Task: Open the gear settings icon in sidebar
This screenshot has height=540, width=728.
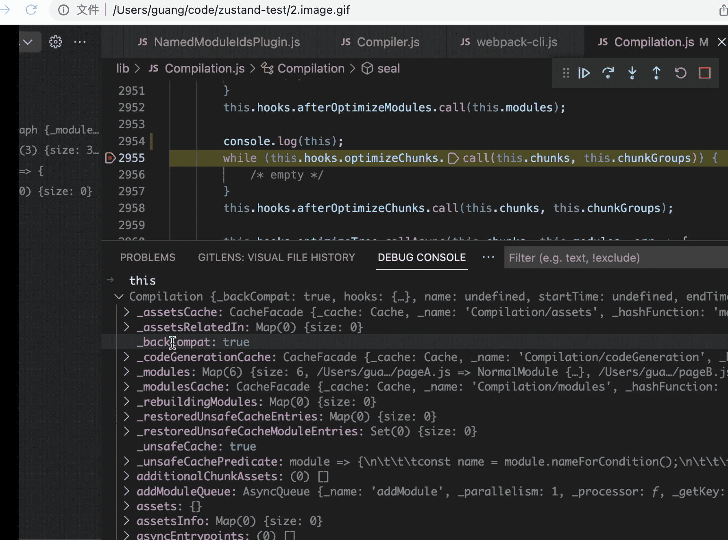Action: point(56,42)
